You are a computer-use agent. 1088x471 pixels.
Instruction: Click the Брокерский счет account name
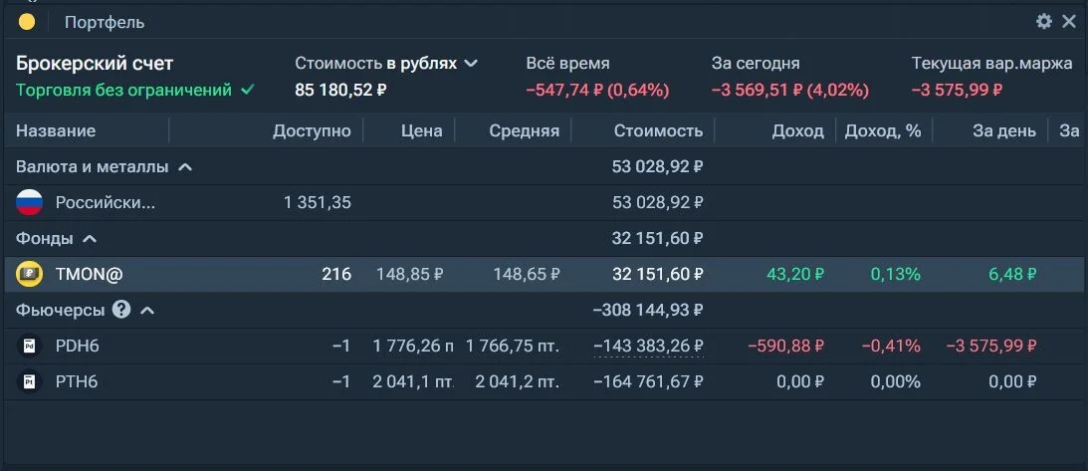[x=95, y=63]
